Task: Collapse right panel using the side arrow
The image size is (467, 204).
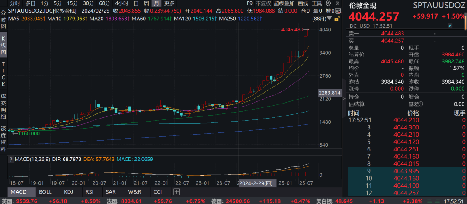Action: tap(345, 98)
